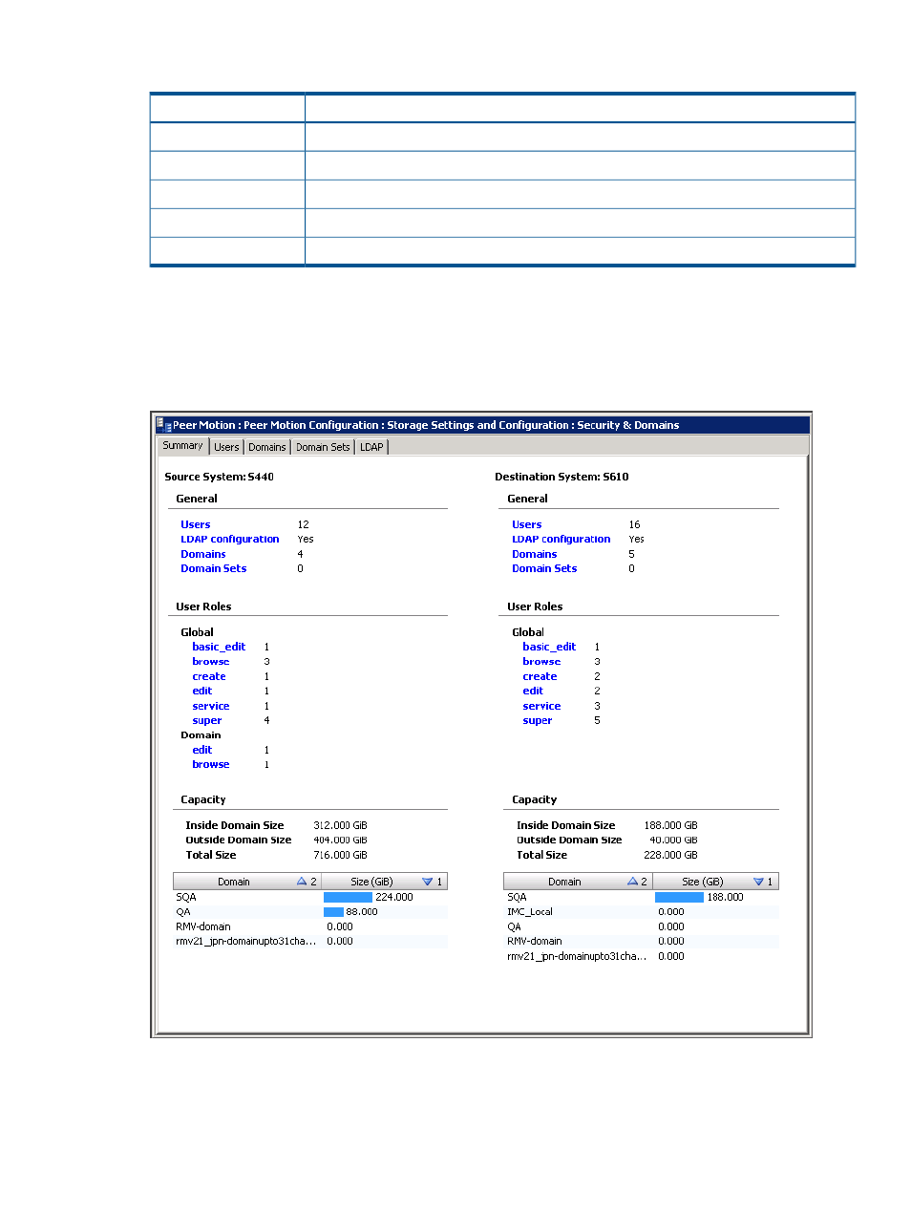
Task: Open LDAP configuration link for source system
Action: coord(230,539)
